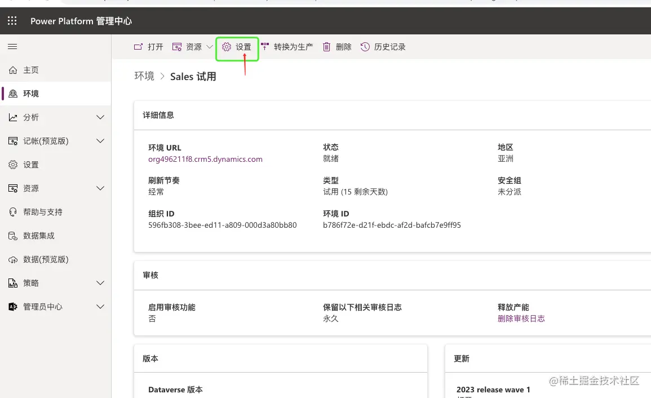This screenshot has width=651, height=398.
Task: Click the Help and support headset icon
Action: pyautogui.click(x=13, y=213)
